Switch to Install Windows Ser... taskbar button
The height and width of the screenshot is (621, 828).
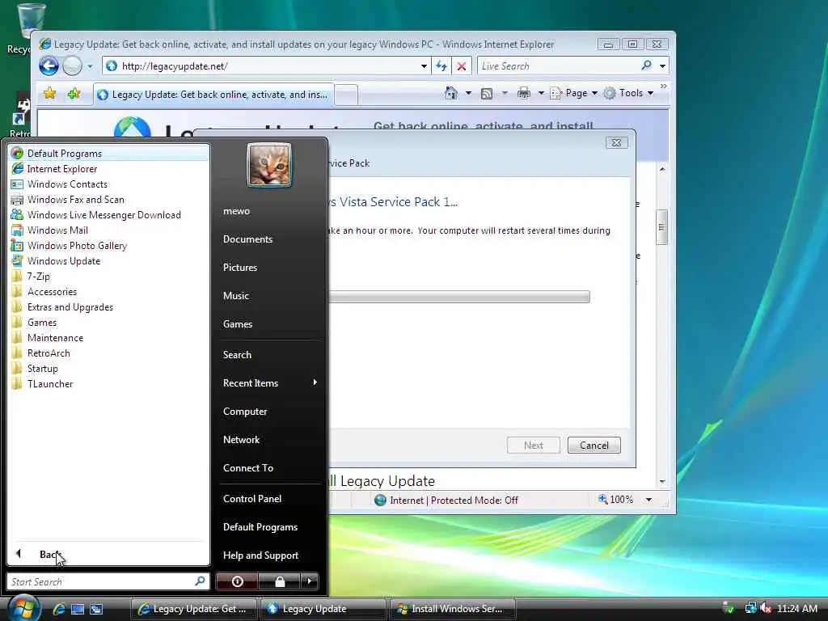coord(452,609)
